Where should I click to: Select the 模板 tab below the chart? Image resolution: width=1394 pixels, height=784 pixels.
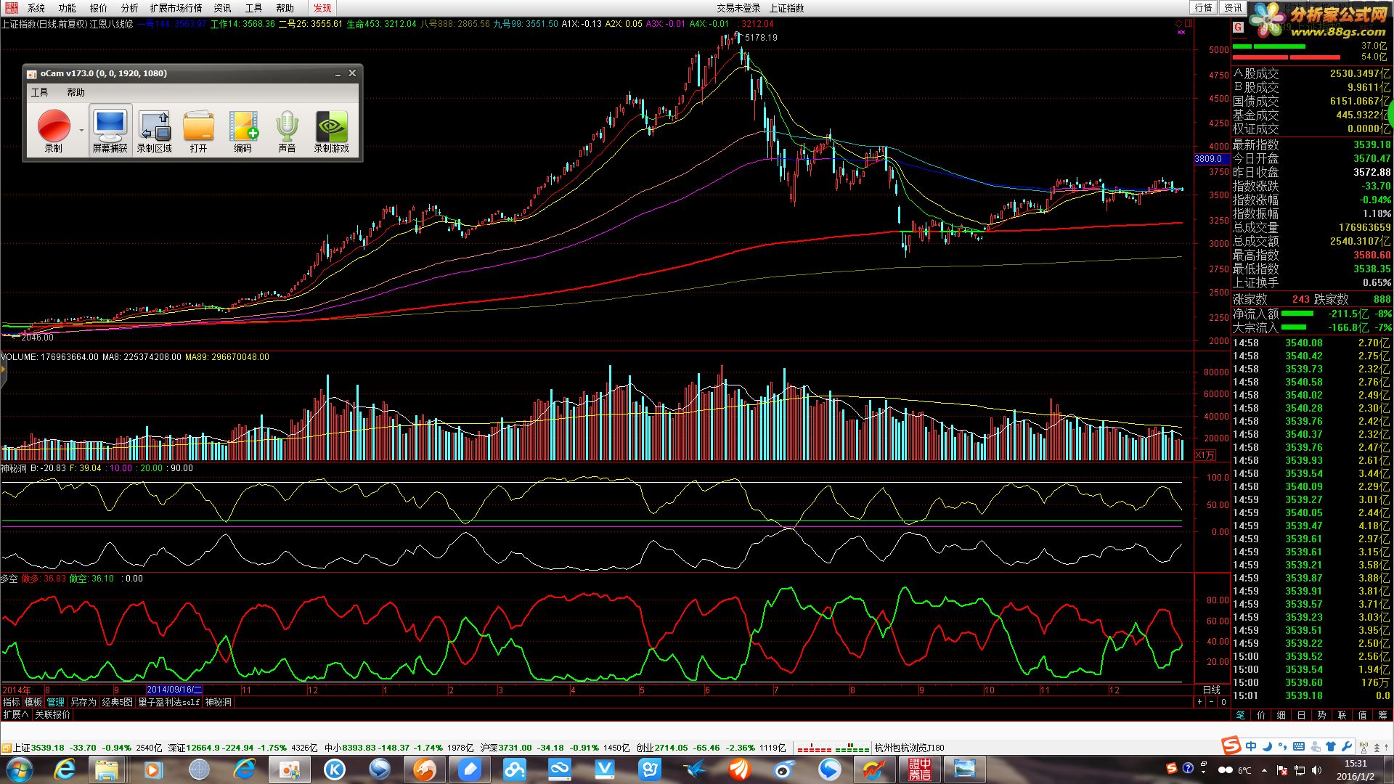pos(33,702)
